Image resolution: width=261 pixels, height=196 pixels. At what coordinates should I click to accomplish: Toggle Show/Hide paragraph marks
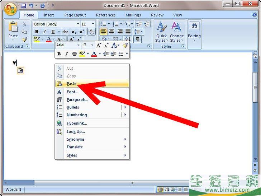click(137, 39)
